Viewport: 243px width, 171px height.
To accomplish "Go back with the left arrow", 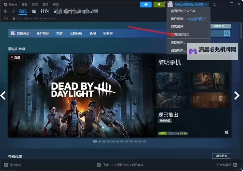I will click(6, 11).
